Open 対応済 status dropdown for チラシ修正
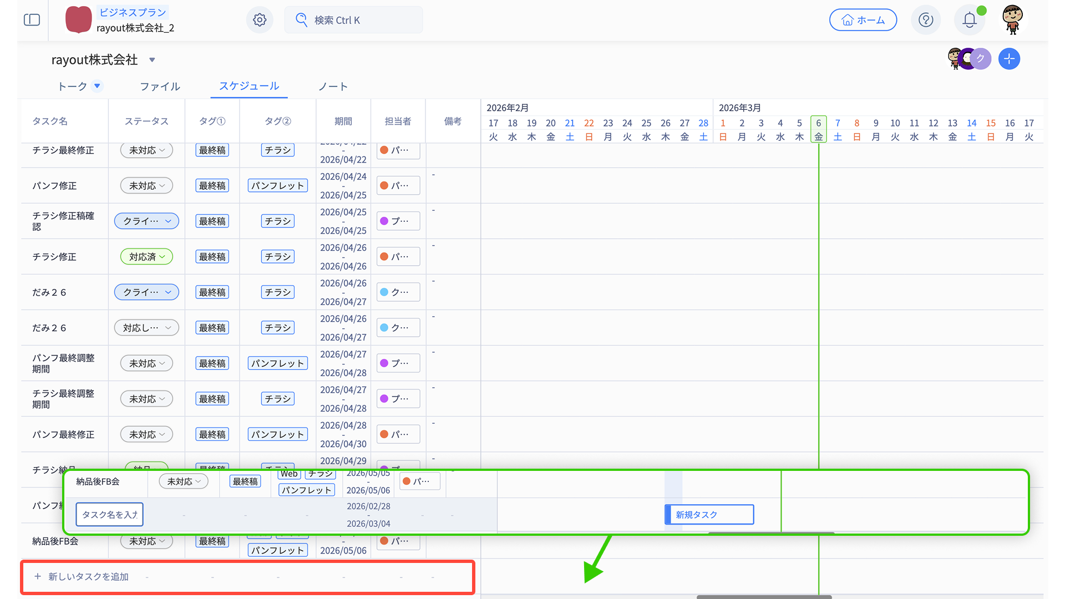Viewport: 1065px width, 599px height. click(146, 257)
